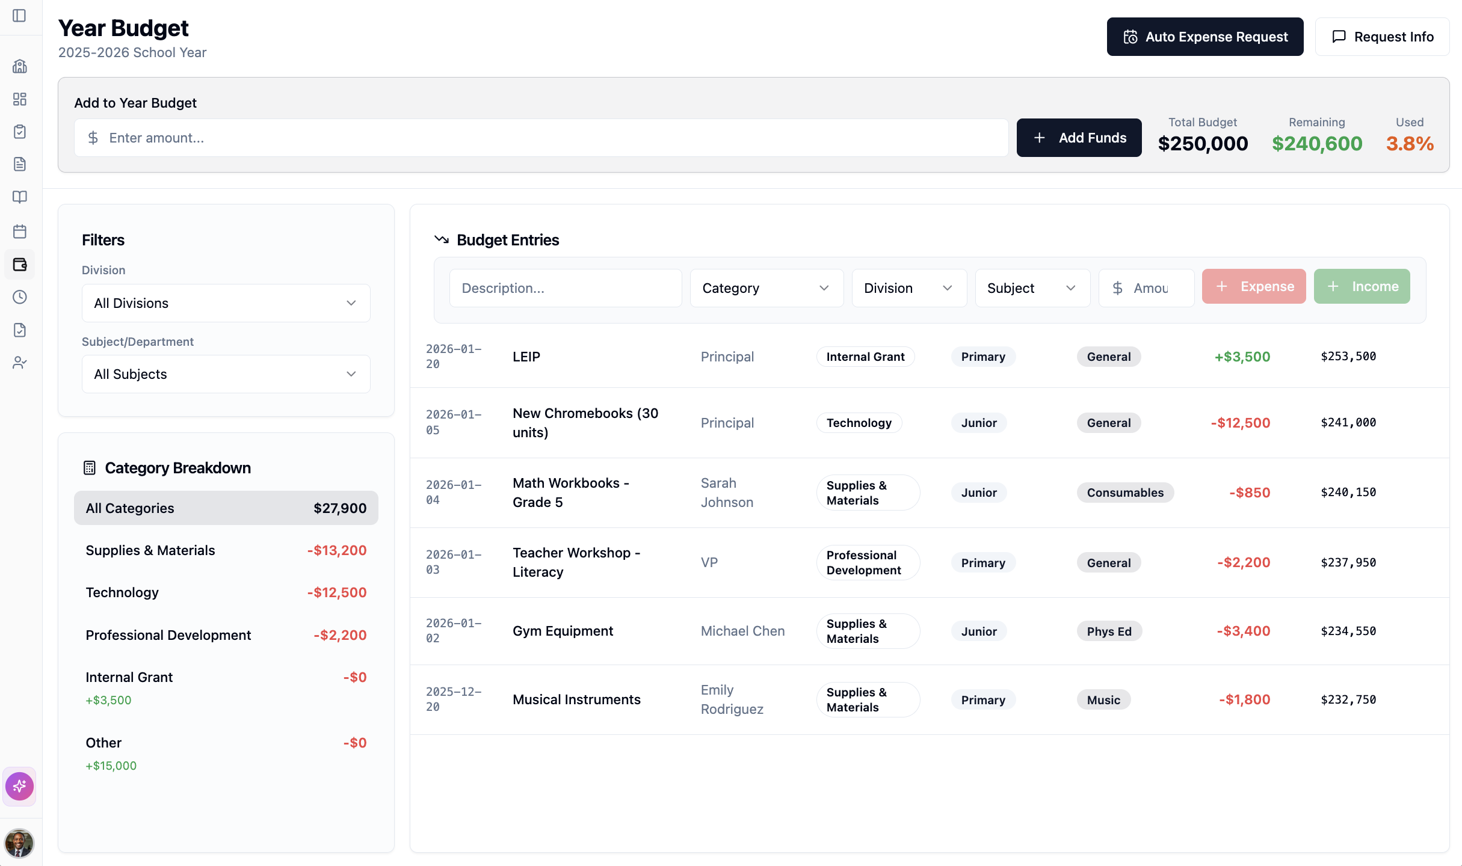Open the document page icon in sidebar
The width and height of the screenshot is (1462, 866).
(x=20, y=164)
